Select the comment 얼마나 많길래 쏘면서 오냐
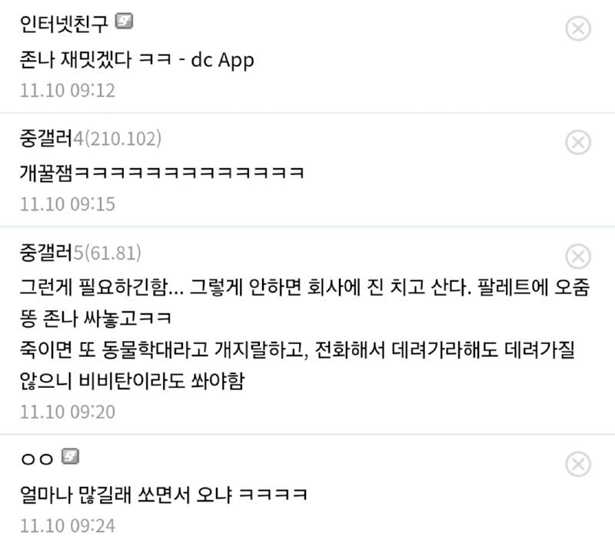The image size is (615, 543). click(164, 495)
